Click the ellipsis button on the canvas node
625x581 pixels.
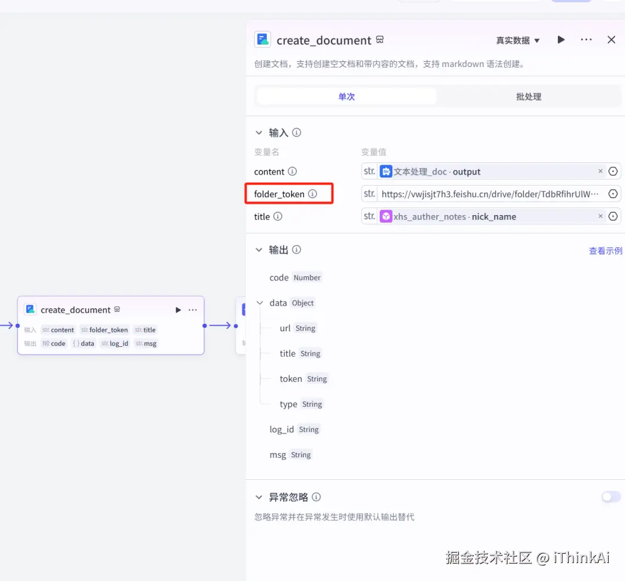[x=192, y=309]
